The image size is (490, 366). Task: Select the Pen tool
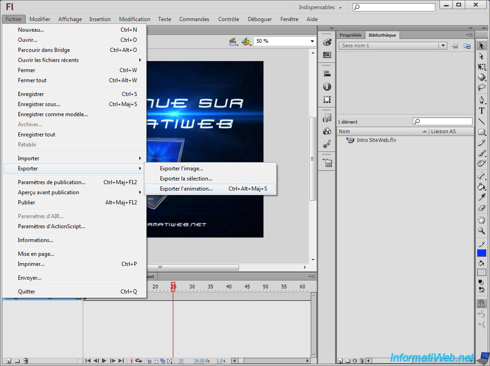tap(482, 100)
